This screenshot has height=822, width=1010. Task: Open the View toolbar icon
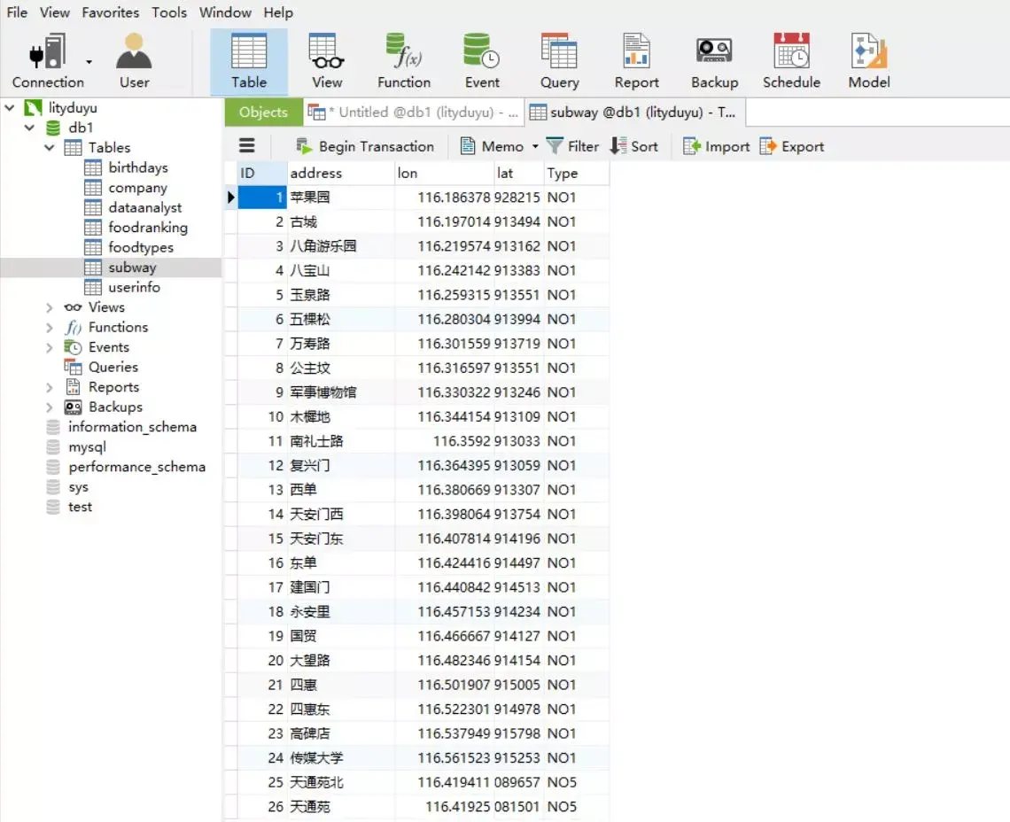click(x=327, y=62)
